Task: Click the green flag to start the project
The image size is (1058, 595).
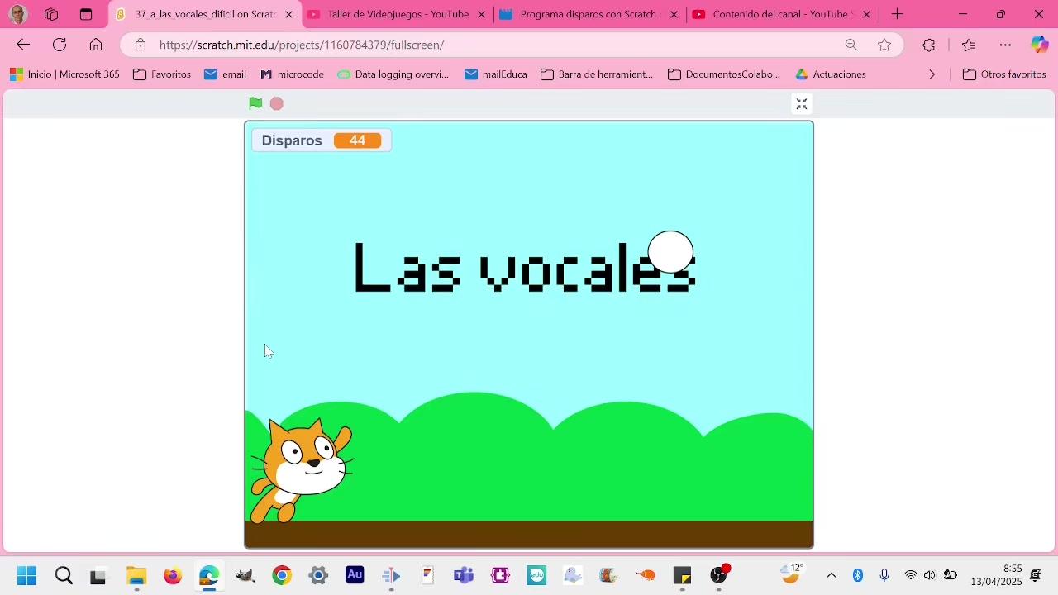Action: [x=255, y=103]
